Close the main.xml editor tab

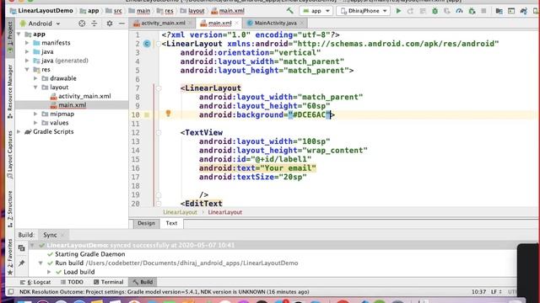(236, 23)
